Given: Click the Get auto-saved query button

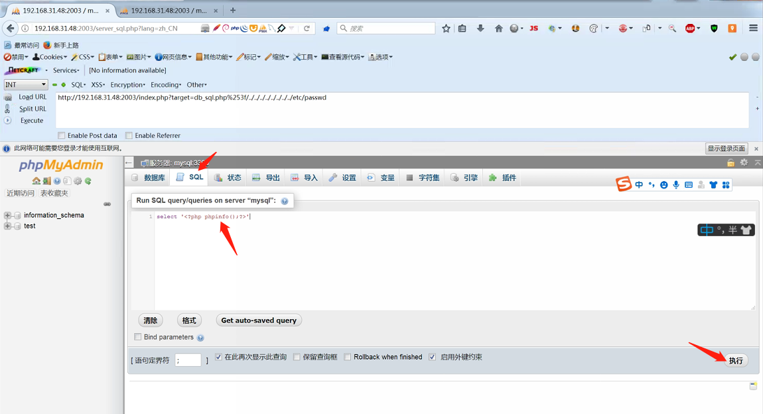Looking at the screenshot, I should (259, 320).
